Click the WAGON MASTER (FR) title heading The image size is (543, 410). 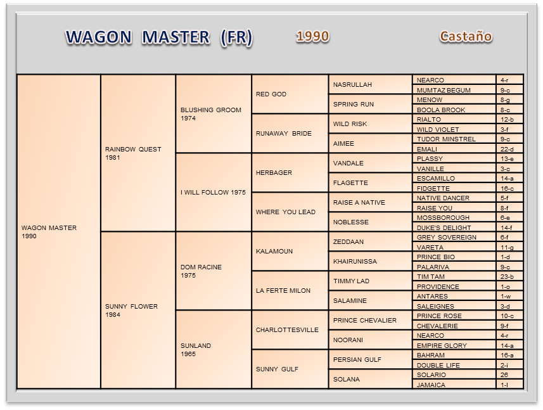pyautogui.click(x=158, y=37)
